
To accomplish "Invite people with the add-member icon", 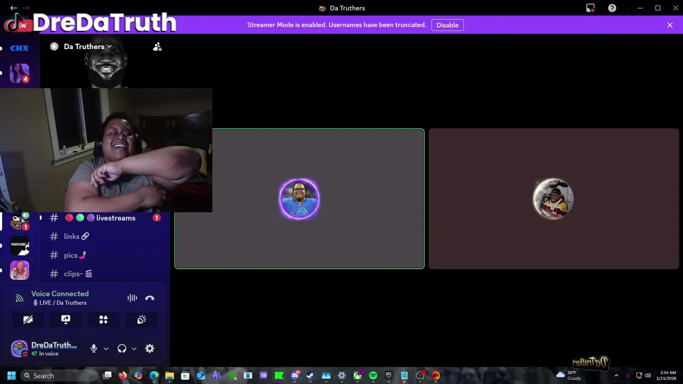I will pos(157,47).
